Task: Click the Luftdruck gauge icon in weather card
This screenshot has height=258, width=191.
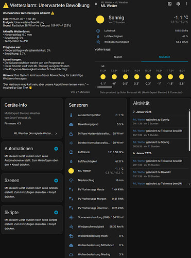Action: click(x=98, y=31)
